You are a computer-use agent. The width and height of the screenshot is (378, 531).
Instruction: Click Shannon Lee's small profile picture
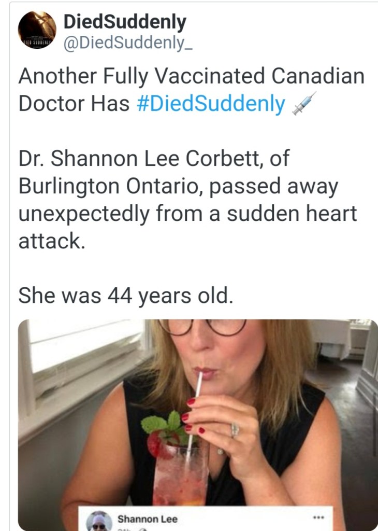(99, 521)
